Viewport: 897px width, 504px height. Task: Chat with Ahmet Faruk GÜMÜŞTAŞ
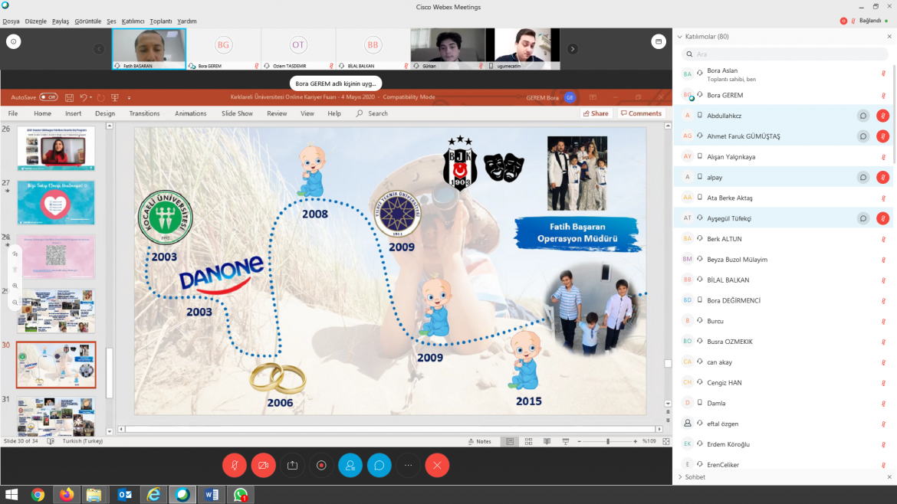(863, 136)
